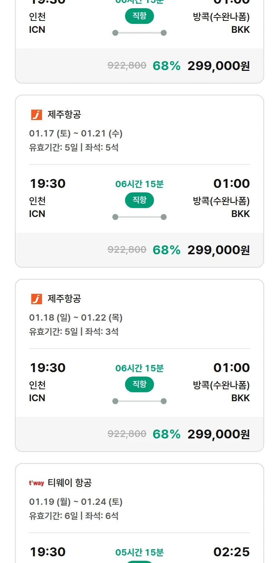The height and width of the screenshot is (563, 279).
Task: Click the route line graphic in the 01.17 card
Action: pyautogui.click(x=139, y=217)
